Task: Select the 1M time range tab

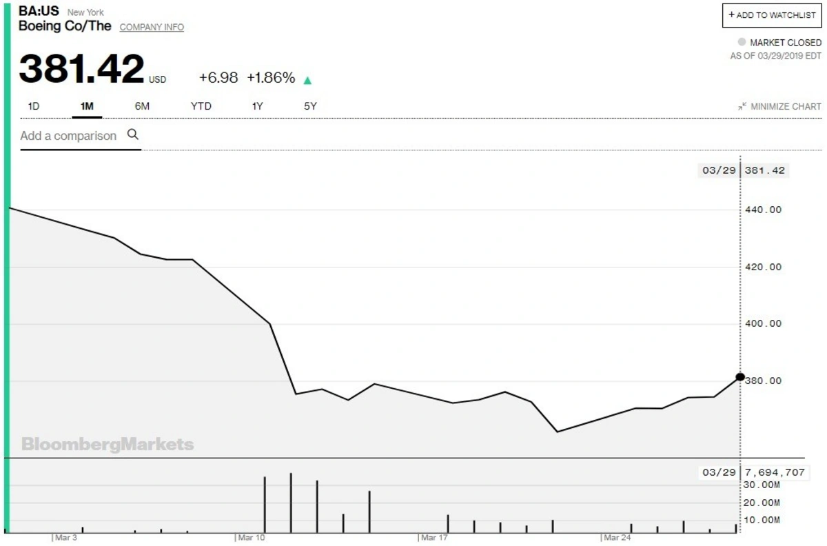Action: coord(87,106)
